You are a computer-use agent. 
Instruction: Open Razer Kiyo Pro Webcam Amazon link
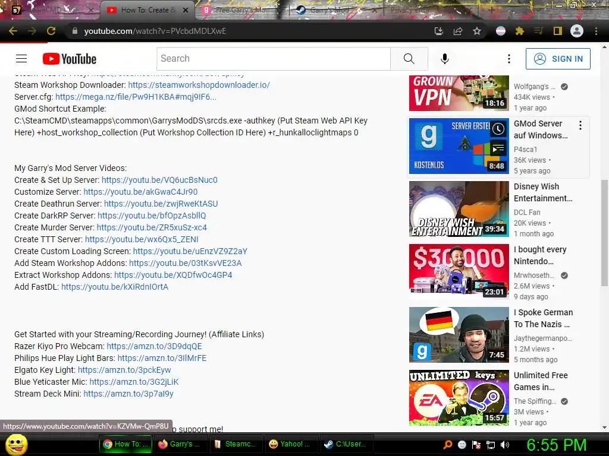154,346
